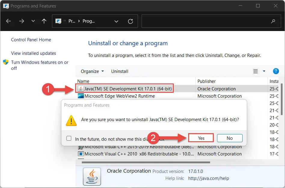Sort list by Name column header
Image resolution: width=285 pixels, height=188 pixels.
coord(83,81)
